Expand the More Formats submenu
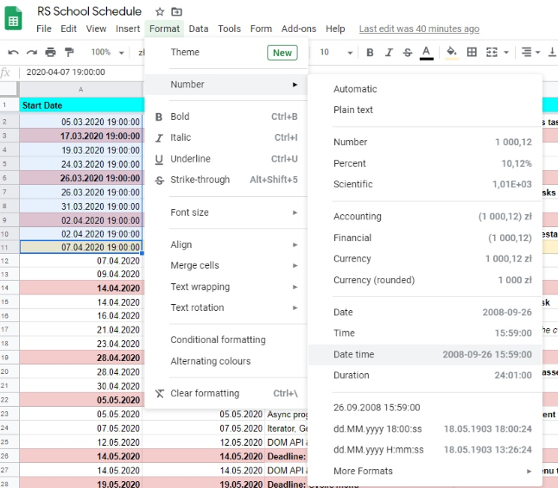The height and width of the screenshot is (488, 558). (425, 472)
